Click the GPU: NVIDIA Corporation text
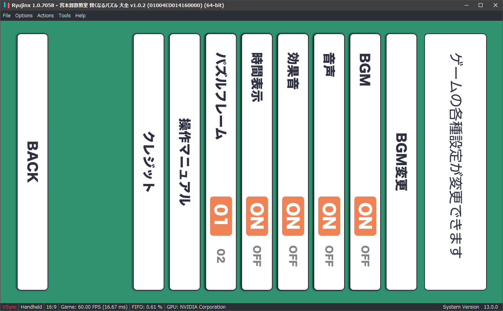 coord(196,307)
